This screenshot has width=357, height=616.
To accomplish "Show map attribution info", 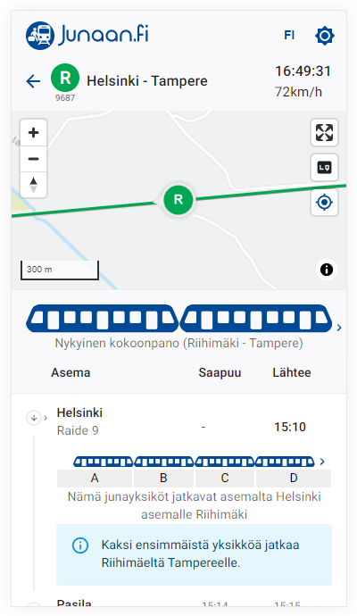I will (327, 270).
